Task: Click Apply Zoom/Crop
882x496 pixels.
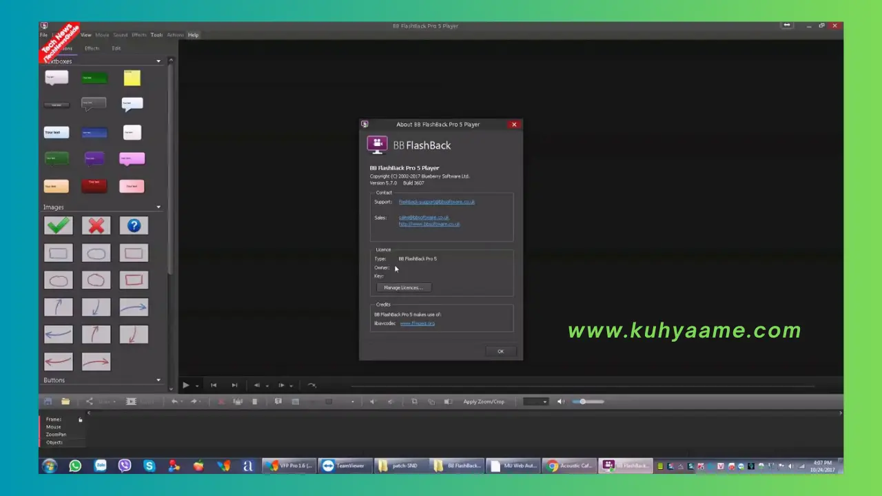Action: point(484,402)
